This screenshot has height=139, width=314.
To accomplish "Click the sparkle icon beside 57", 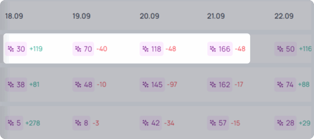I will click(x=213, y=123).
